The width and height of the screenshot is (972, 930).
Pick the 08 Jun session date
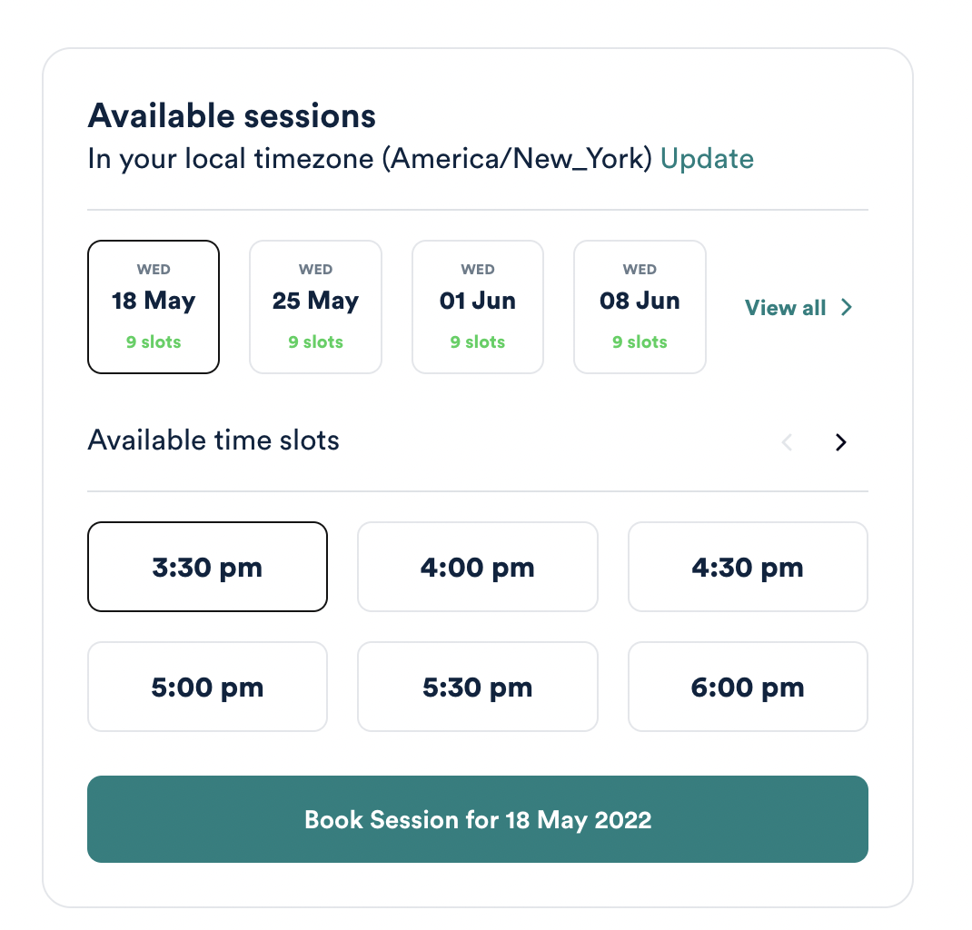(640, 307)
